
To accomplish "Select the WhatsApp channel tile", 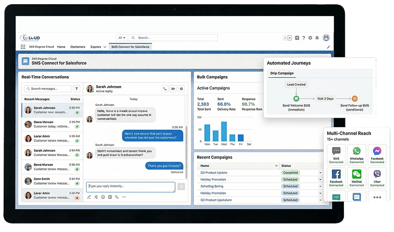I will [x=356, y=155].
